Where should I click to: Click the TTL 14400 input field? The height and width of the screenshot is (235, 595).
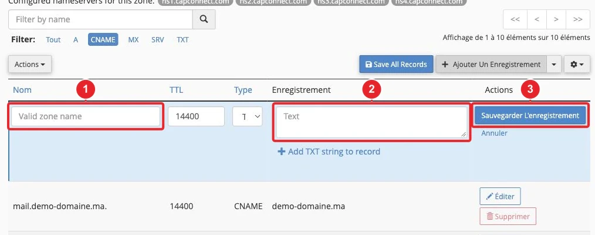point(196,116)
